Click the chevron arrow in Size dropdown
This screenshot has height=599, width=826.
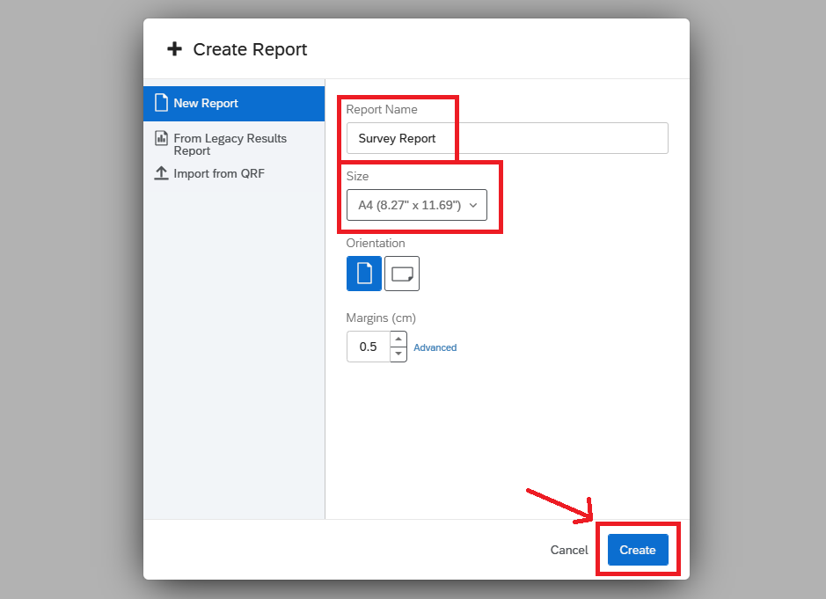click(473, 205)
